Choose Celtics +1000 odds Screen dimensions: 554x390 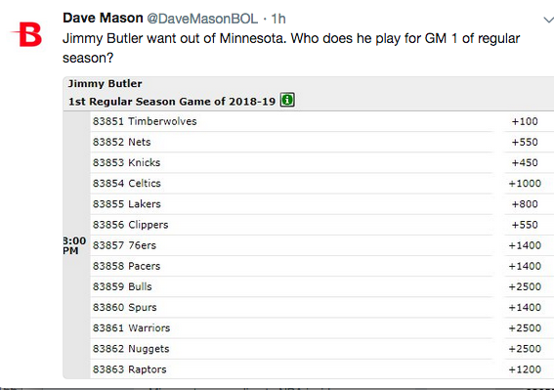(525, 184)
